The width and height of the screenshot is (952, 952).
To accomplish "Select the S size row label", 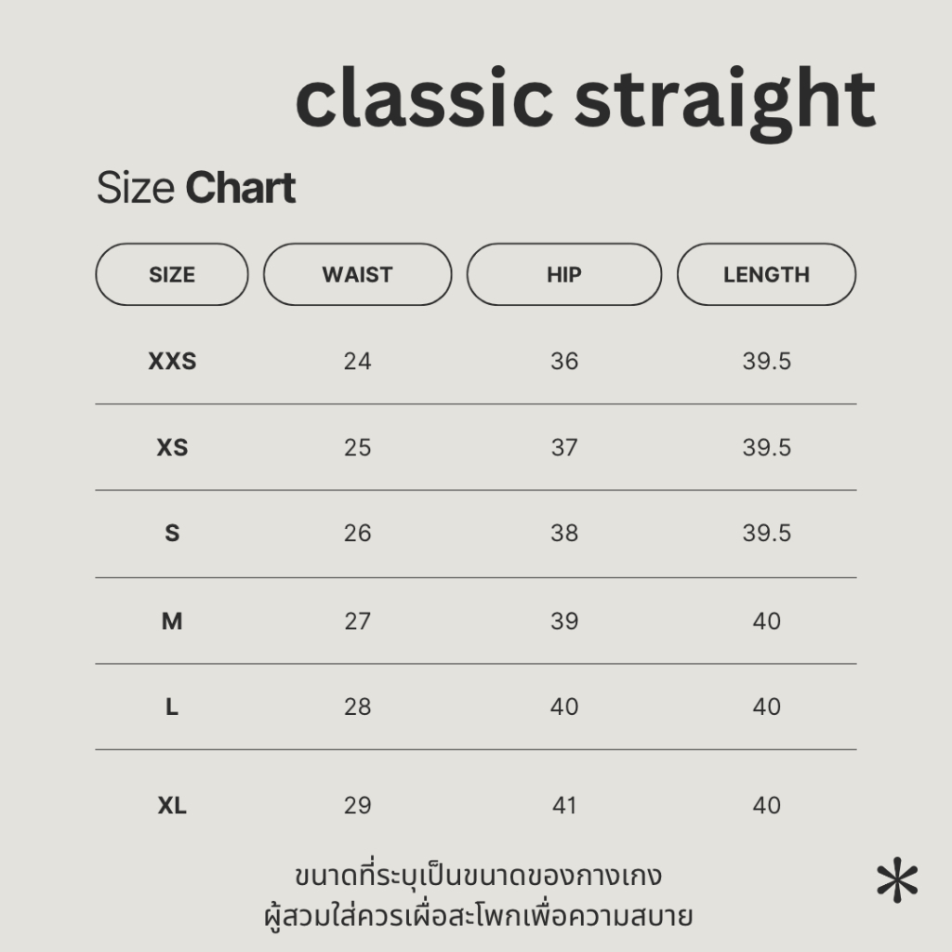I will [x=172, y=533].
